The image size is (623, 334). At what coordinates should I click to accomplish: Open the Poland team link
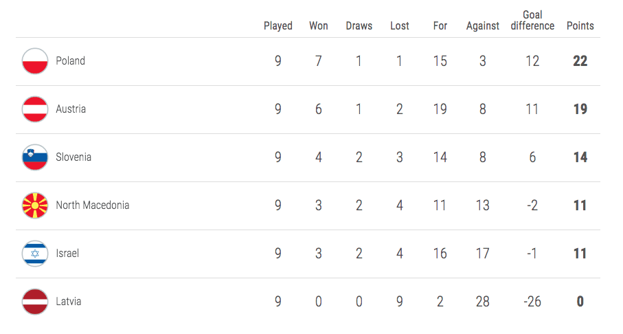[x=71, y=61]
